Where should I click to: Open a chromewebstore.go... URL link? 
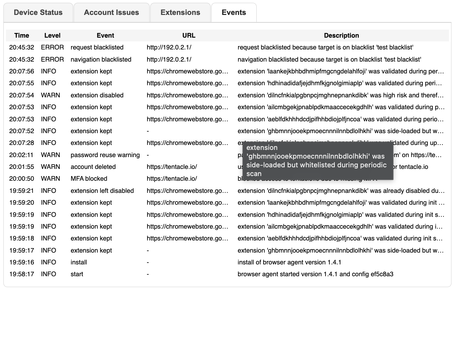point(187,71)
